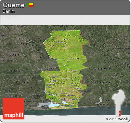The width and height of the screenshot is (131, 123).
Task: Click the 'Ogun' label on map
Action: point(114,59)
